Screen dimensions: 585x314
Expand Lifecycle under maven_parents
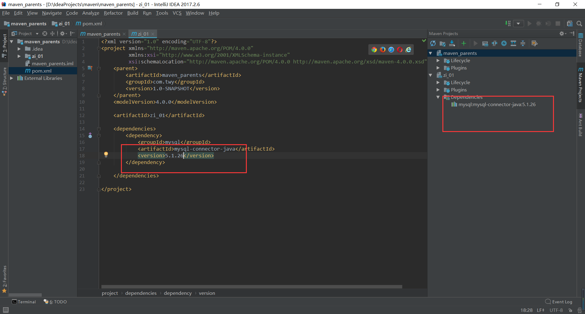click(x=438, y=60)
